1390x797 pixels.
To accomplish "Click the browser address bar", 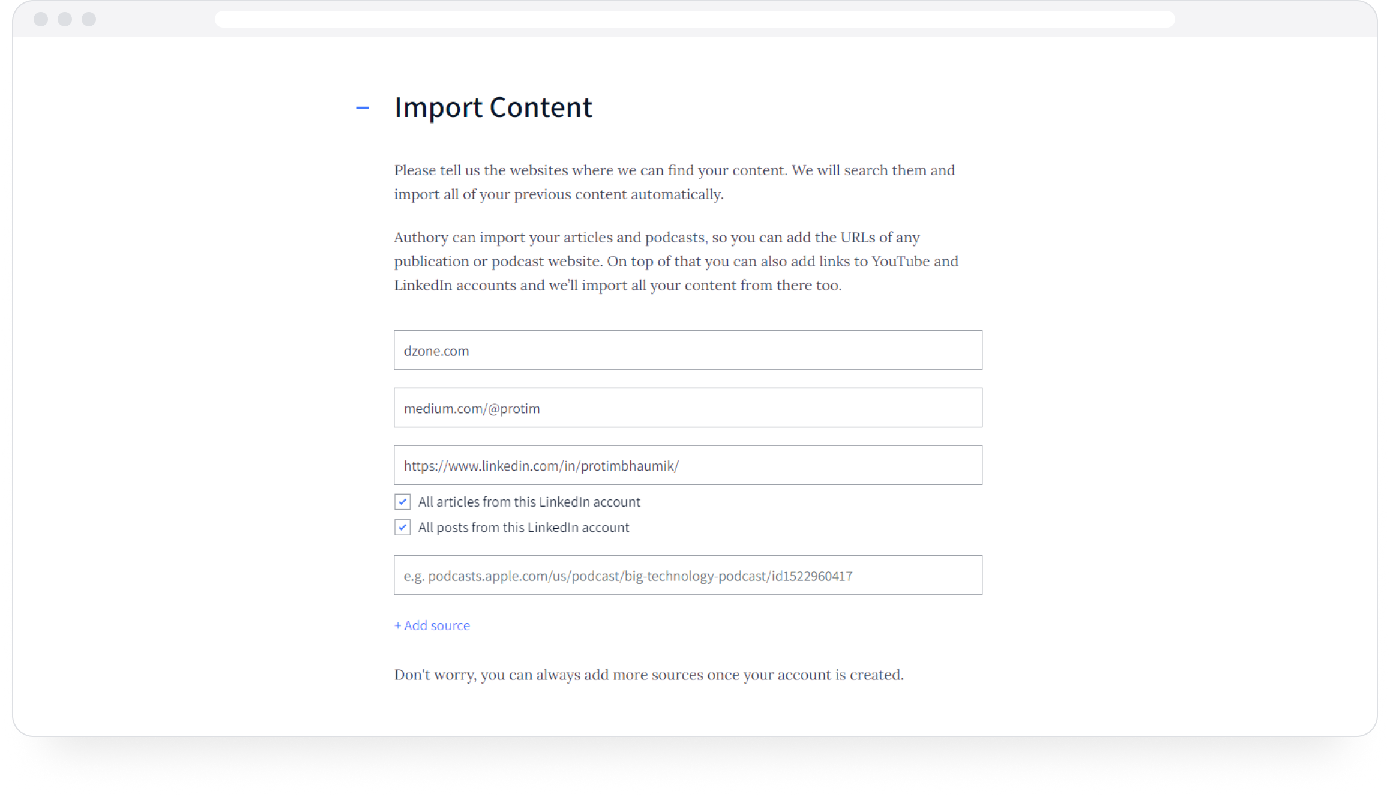I will [694, 19].
